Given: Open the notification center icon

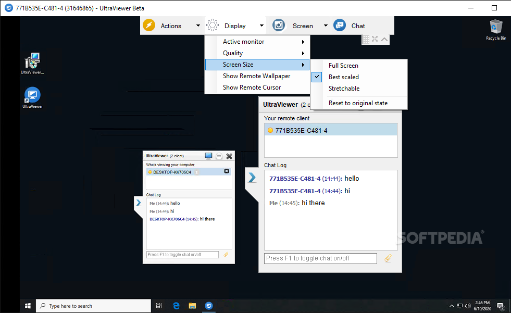Looking at the screenshot, I should click(501, 306).
